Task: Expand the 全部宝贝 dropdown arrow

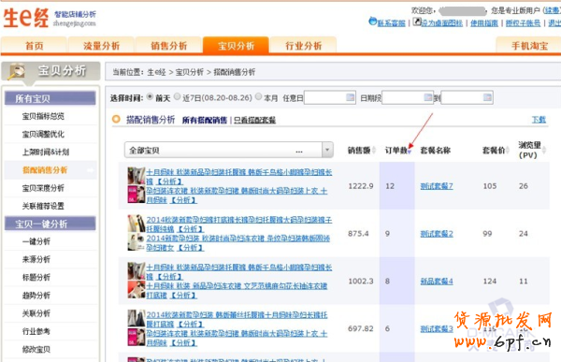Action: click(x=327, y=150)
